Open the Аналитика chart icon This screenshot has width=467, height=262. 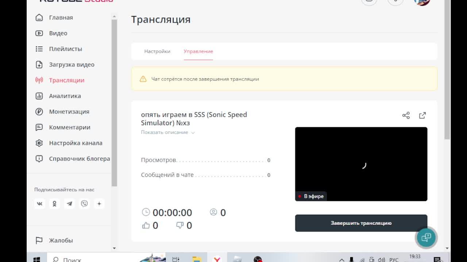[39, 96]
